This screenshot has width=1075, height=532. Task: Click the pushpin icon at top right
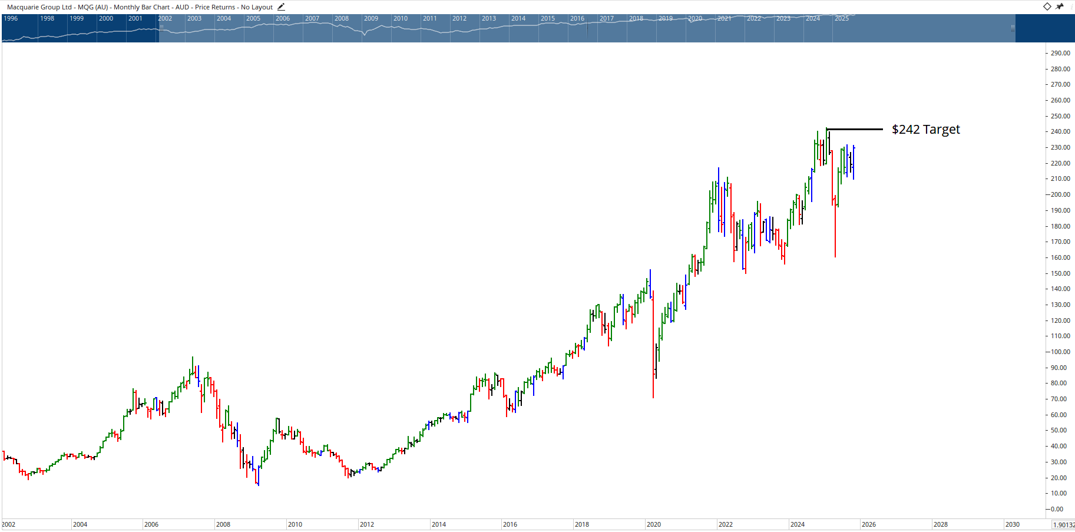(x=1060, y=6)
